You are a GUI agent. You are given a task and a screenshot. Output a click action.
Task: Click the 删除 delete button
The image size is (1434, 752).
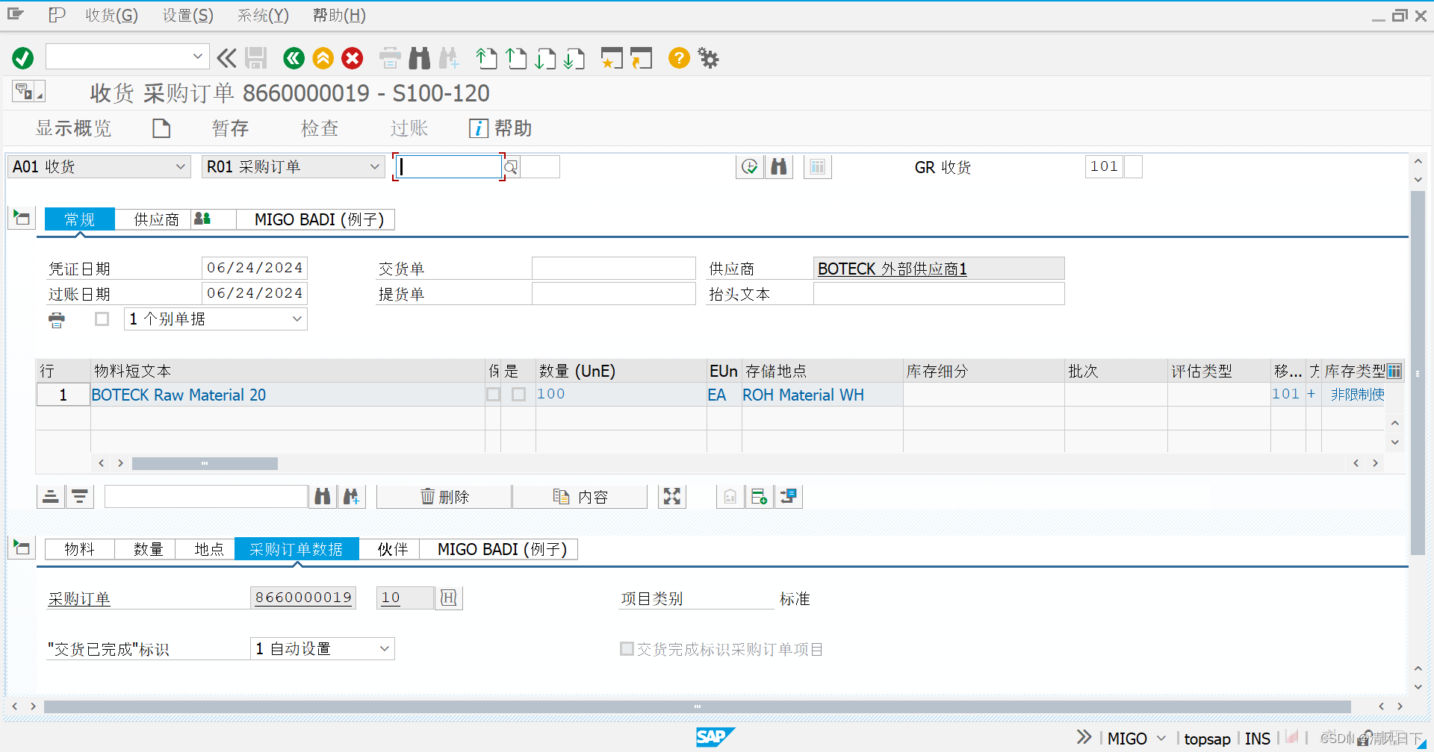[444, 496]
